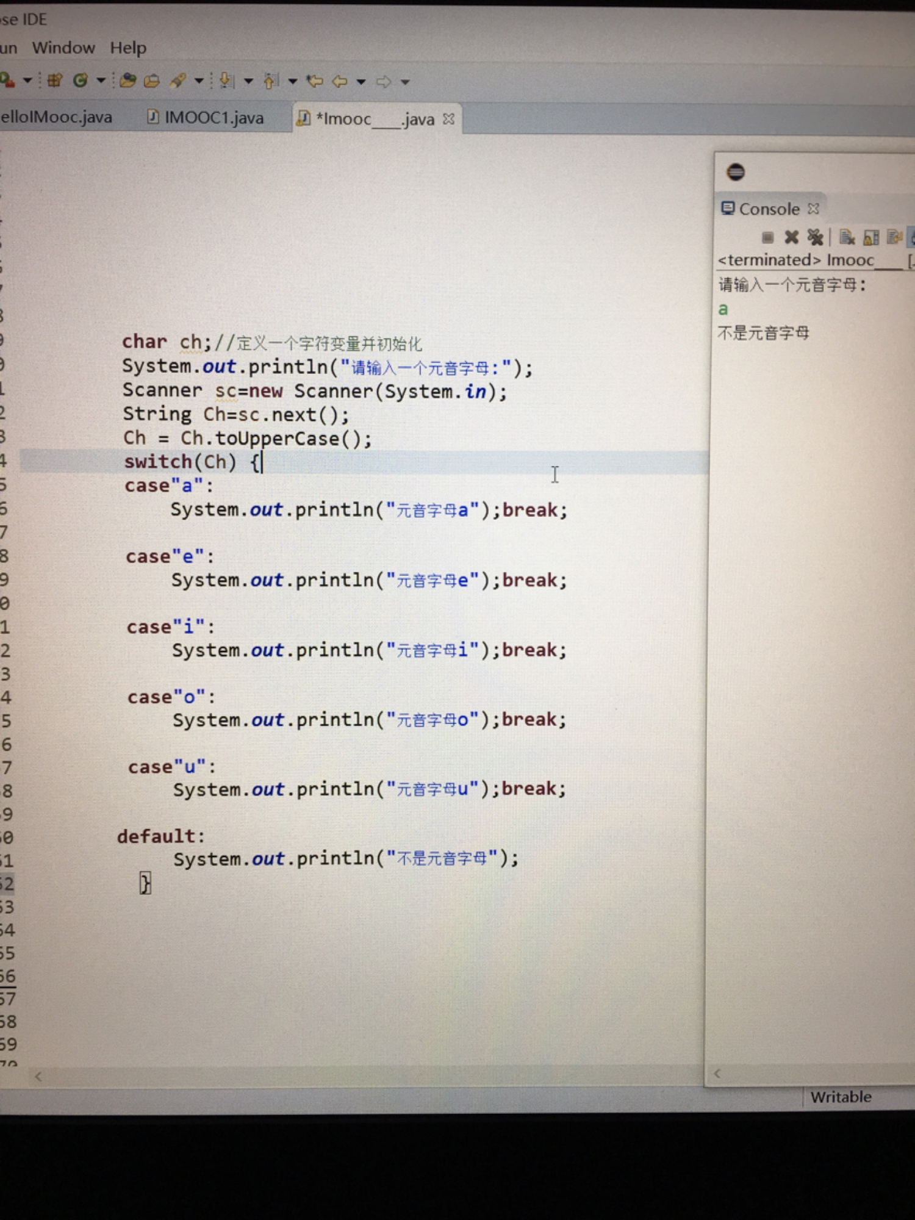Open the Run Last Tool dropdown arrow
This screenshot has width=915, height=1220.
click(x=27, y=81)
